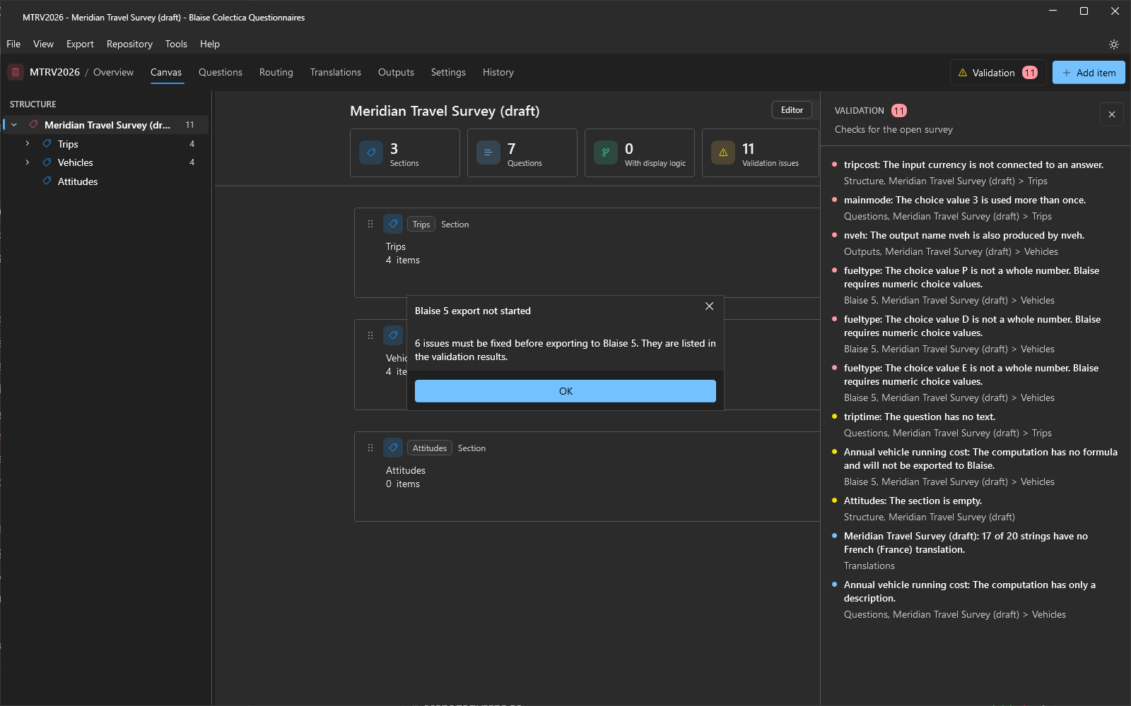
Task: Click the Attitudes section tag icon on canvas
Action: coord(393,448)
